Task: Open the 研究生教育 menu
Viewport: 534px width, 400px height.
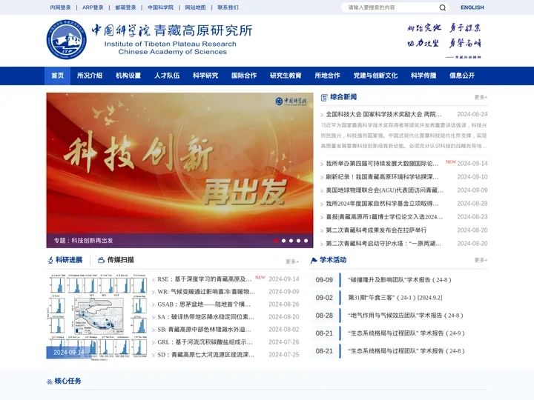Action: click(x=286, y=76)
